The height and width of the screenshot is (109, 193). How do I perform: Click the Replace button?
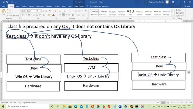click(180, 13)
